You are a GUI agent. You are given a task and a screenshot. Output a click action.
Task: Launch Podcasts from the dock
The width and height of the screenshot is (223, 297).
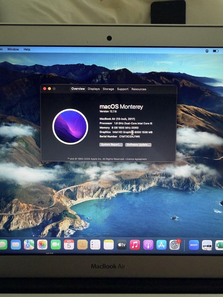[x=148, y=245]
